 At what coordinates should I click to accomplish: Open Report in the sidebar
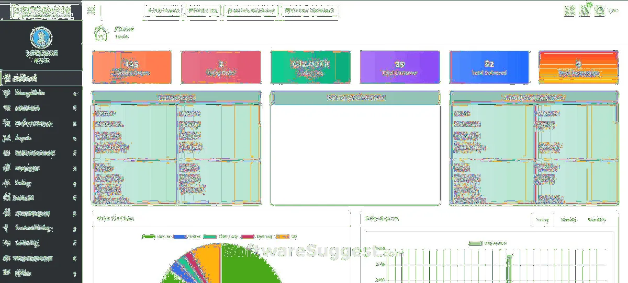[x=41, y=138]
